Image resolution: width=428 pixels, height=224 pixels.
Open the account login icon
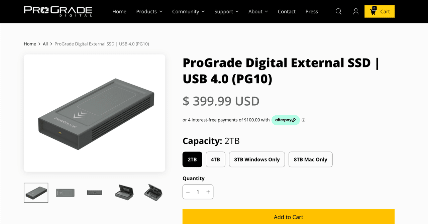click(356, 11)
